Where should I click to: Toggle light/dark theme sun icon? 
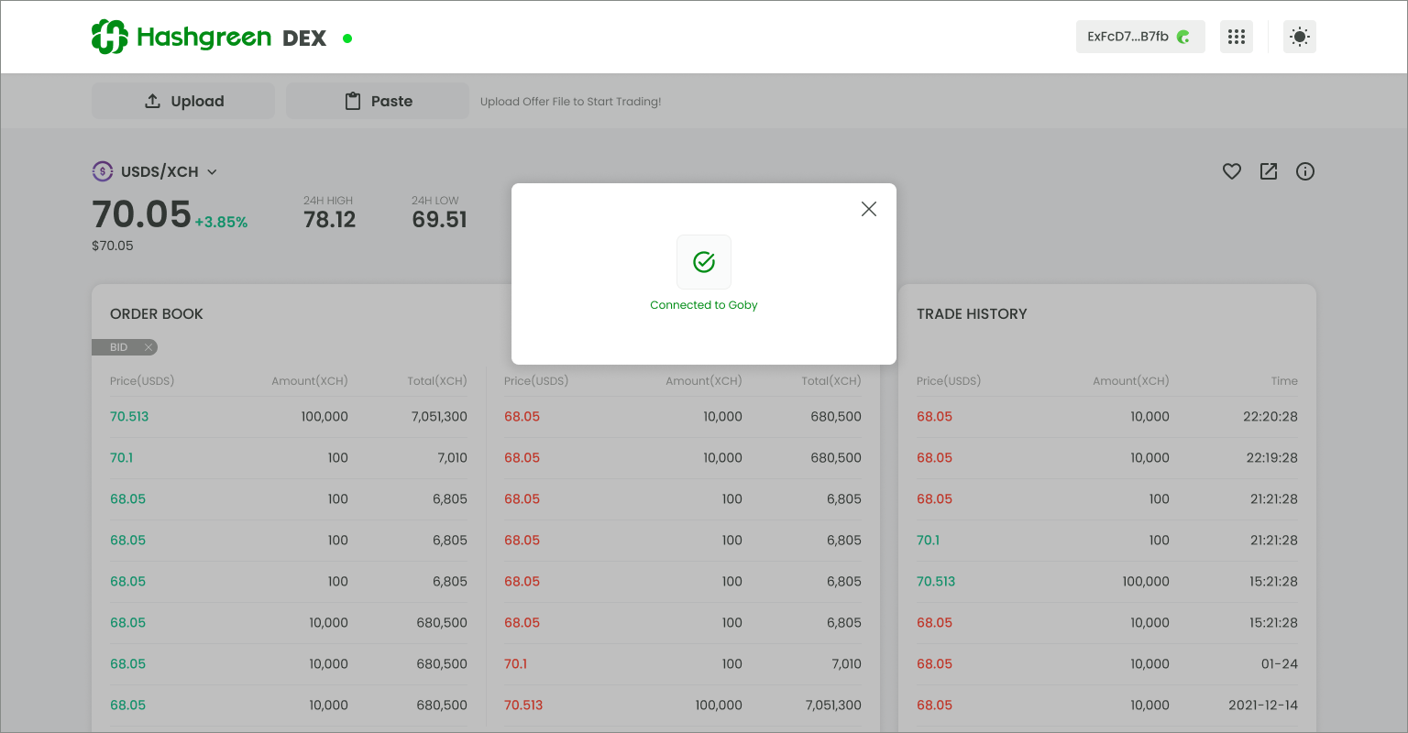tap(1300, 37)
